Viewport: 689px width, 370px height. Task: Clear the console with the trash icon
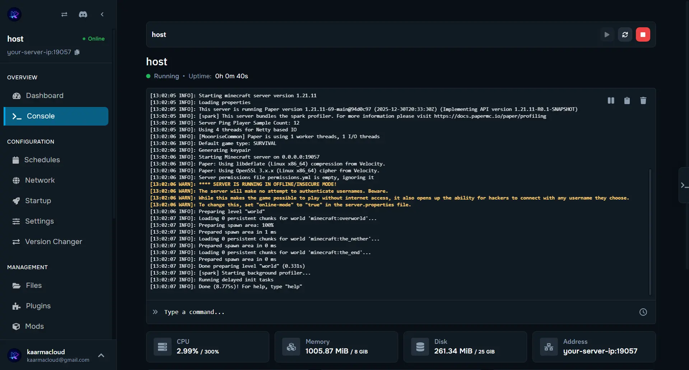click(643, 100)
